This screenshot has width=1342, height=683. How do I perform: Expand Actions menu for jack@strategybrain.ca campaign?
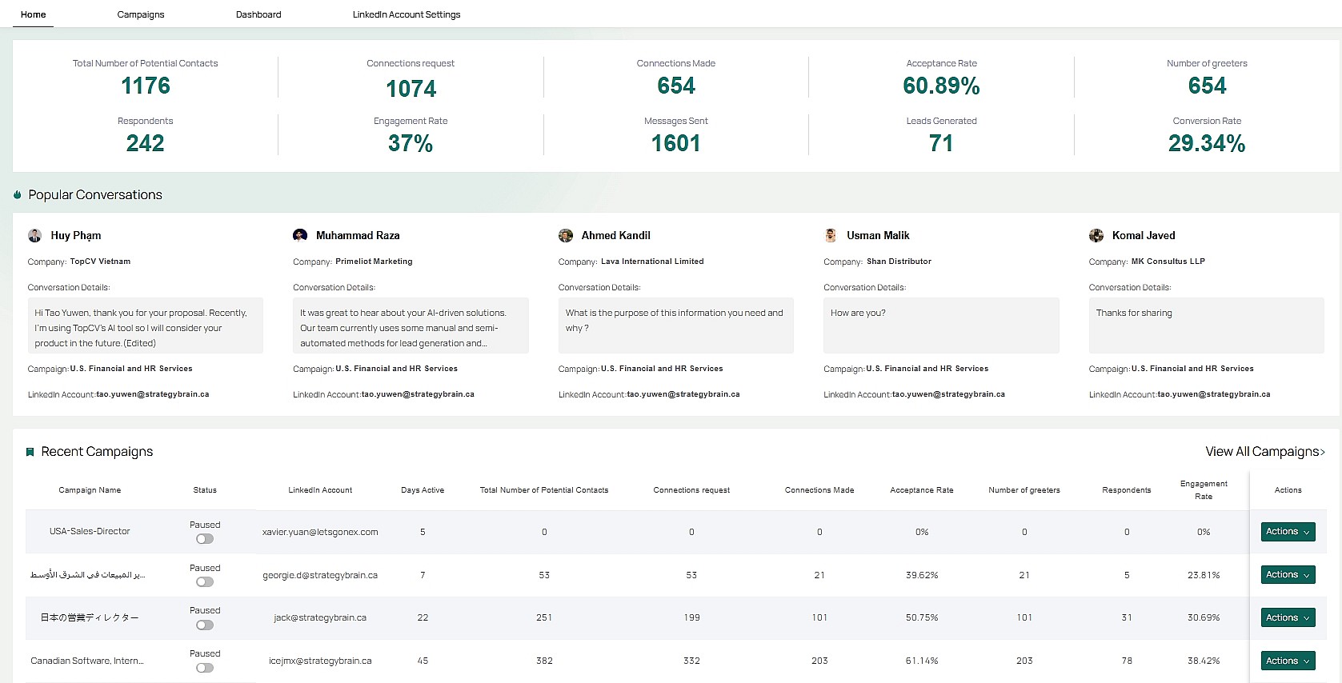pos(1288,617)
